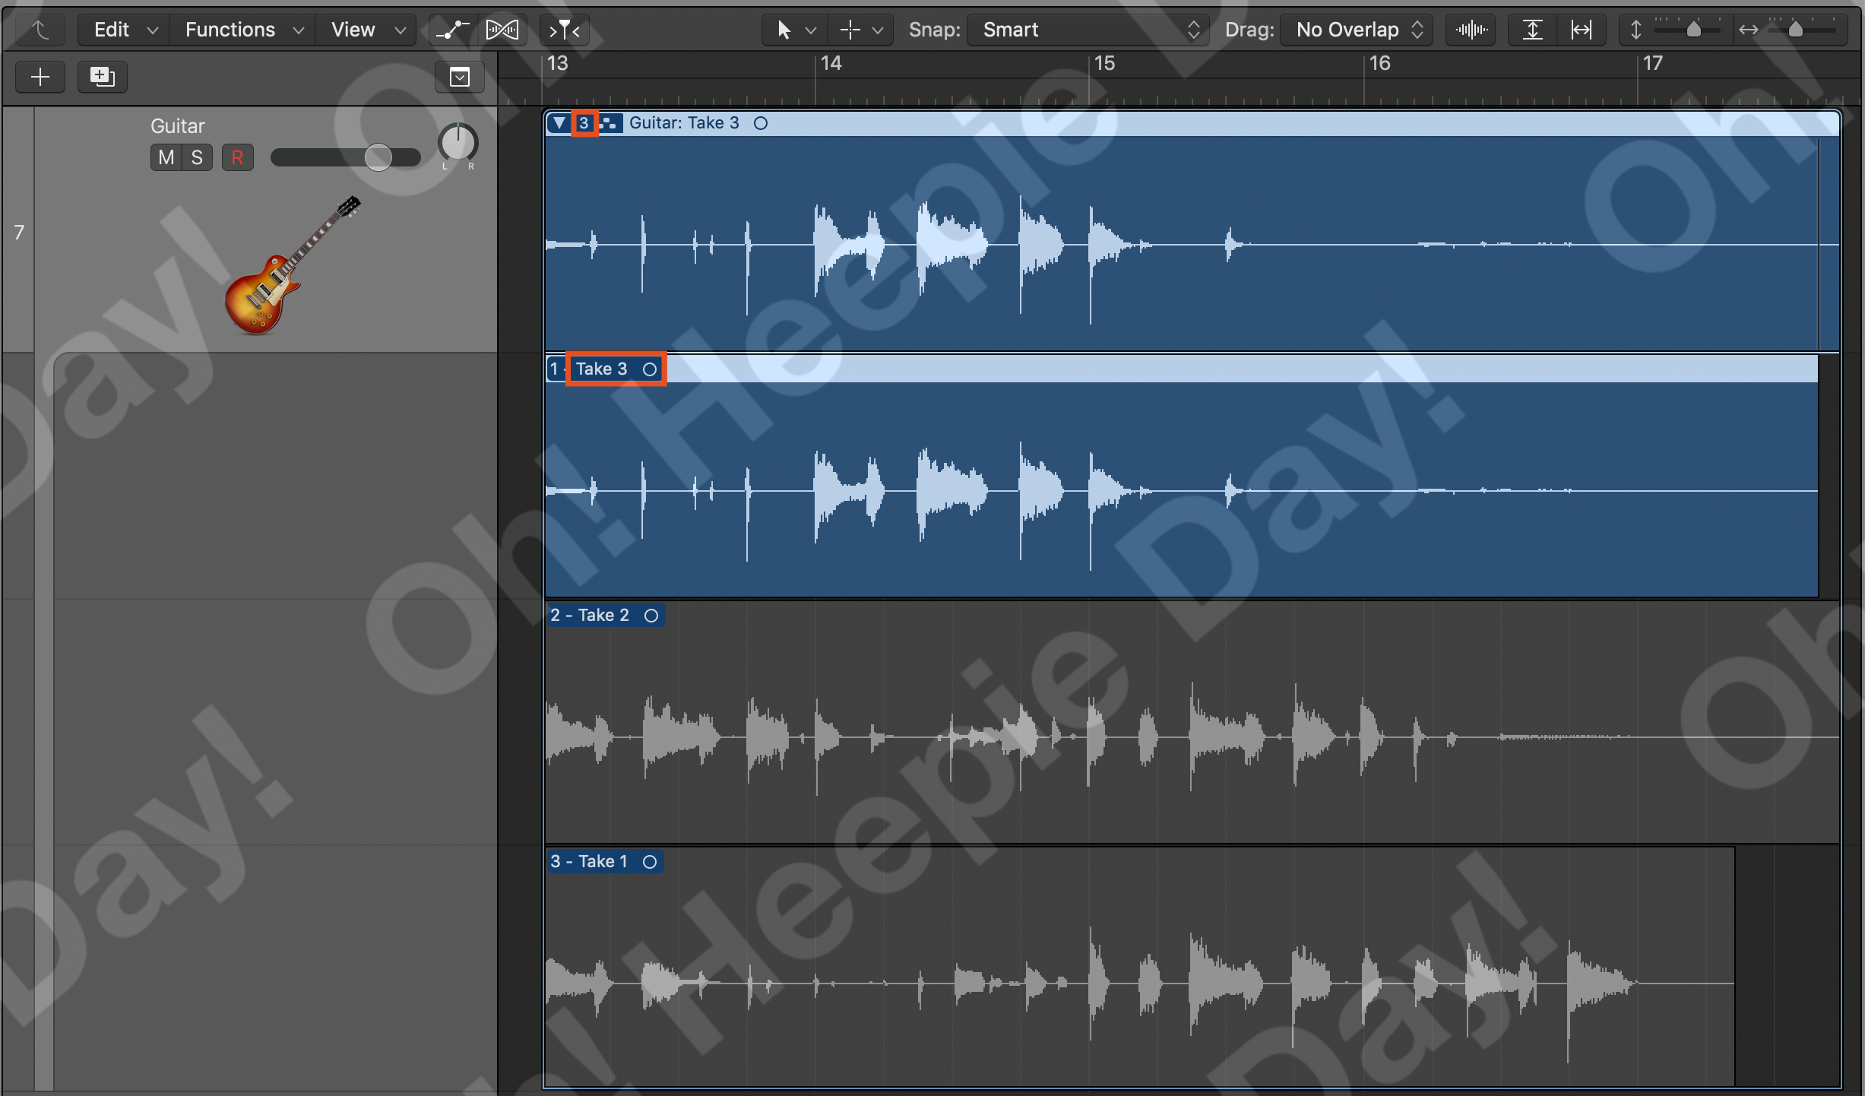Click bar 15 on the ruler

click(1105, 63)
